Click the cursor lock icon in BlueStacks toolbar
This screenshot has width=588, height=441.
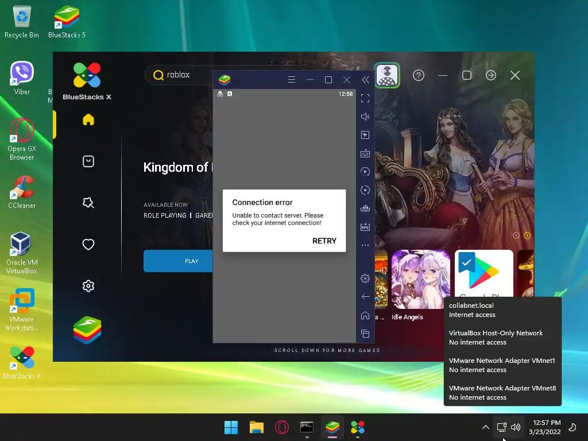[365, 135]
